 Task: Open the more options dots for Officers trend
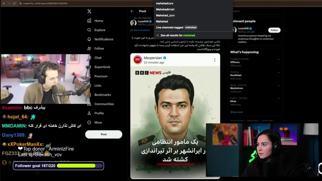click(279, 60)
